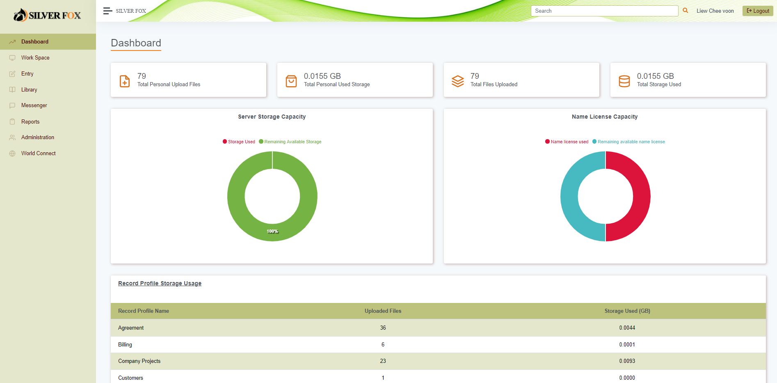Select the Company Projects row name
The image size is (777, 383).
[x=139, y=361]
